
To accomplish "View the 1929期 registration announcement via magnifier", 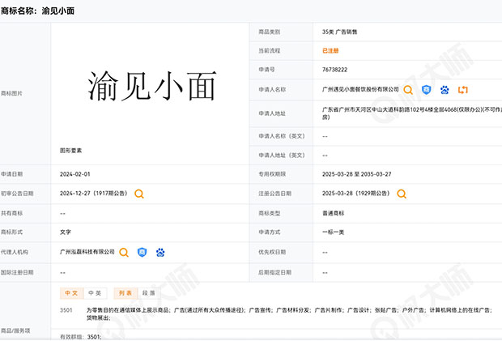I will pos(402,194).
